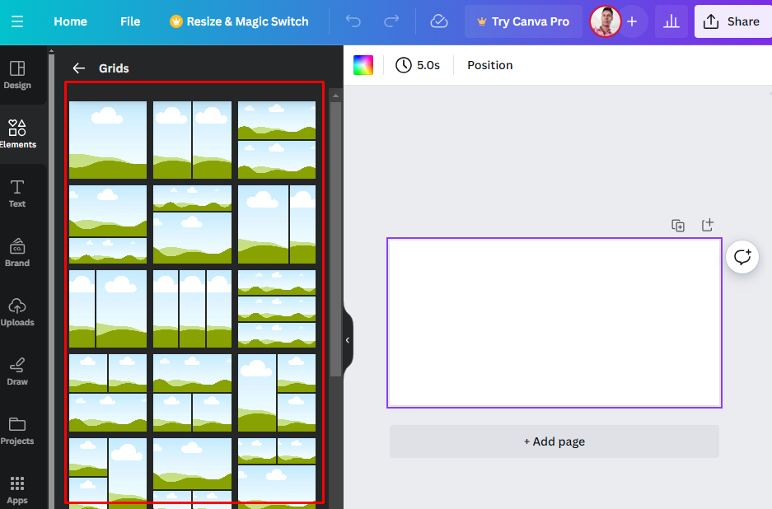Add a comment on the canvas

coord(742,257)
